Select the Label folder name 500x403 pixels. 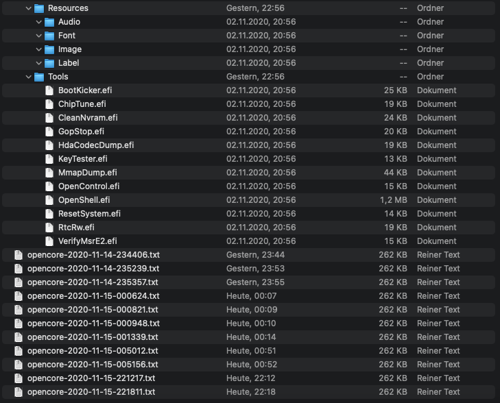(69, 63)
